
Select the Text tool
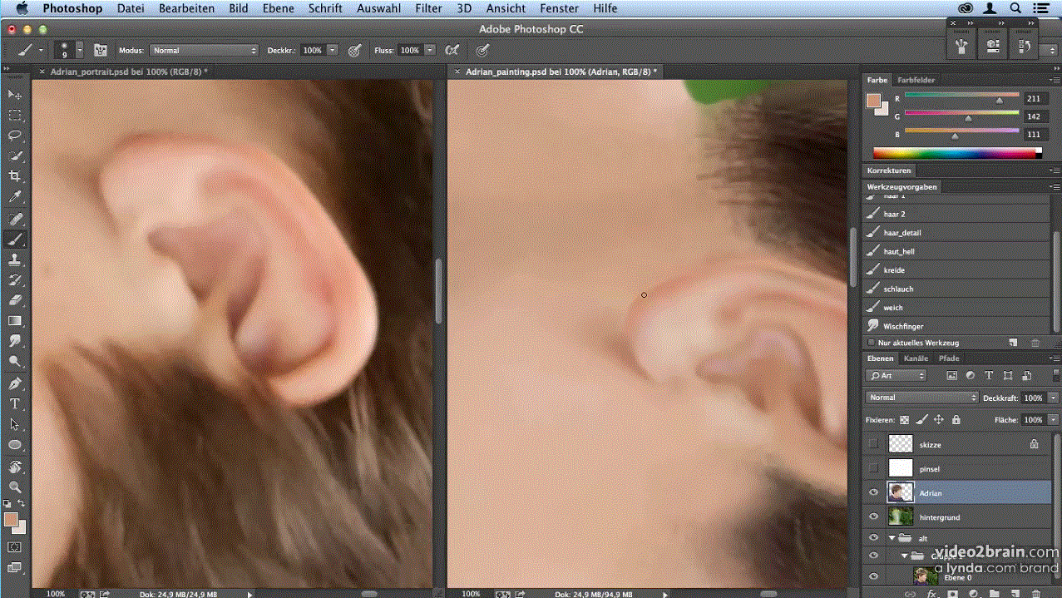(x=15, y=403)
